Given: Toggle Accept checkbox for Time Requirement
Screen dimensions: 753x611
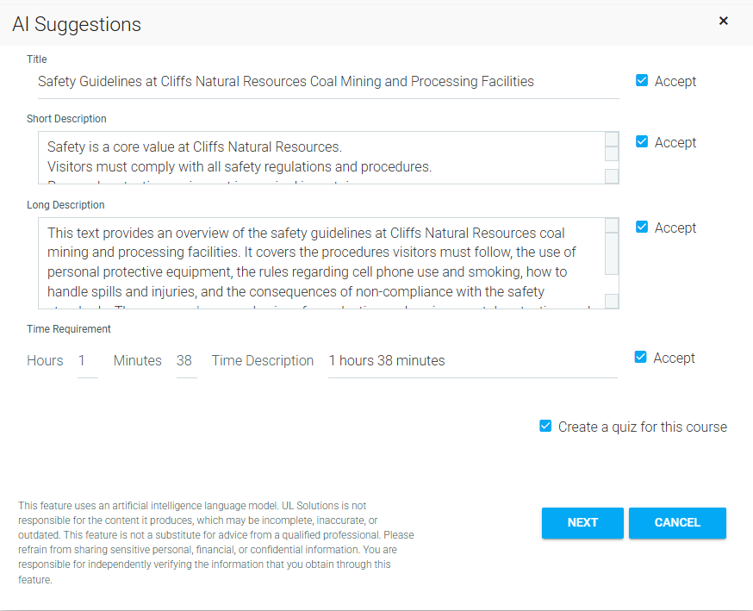Looking at the screenshot, I should (641, 358).
